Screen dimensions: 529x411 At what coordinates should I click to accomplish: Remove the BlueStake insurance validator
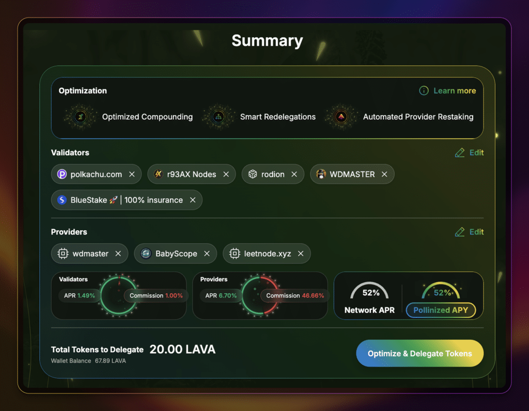tap(193, 200)
